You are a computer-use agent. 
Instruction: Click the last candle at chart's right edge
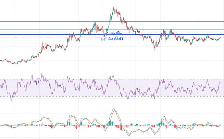(220, 38)
